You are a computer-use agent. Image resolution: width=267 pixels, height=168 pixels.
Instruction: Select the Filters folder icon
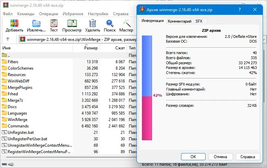point(4,62)
